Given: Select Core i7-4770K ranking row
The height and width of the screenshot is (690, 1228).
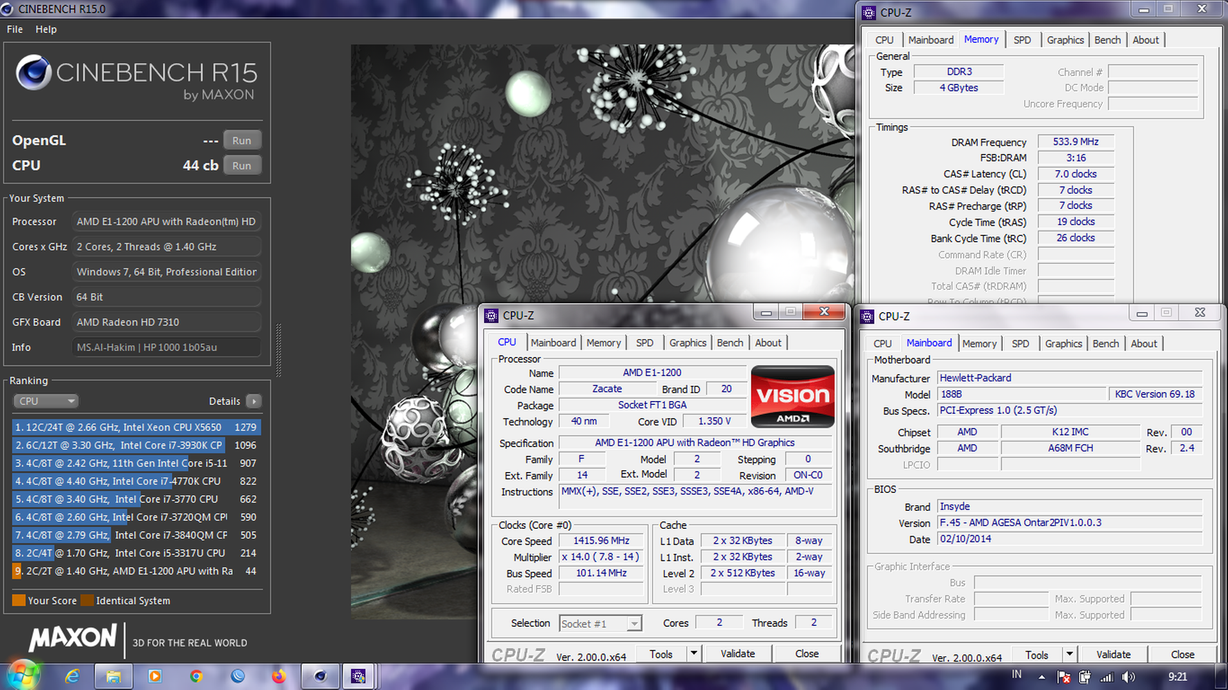Looking at the screenshot, I should (x=136, y=481).
